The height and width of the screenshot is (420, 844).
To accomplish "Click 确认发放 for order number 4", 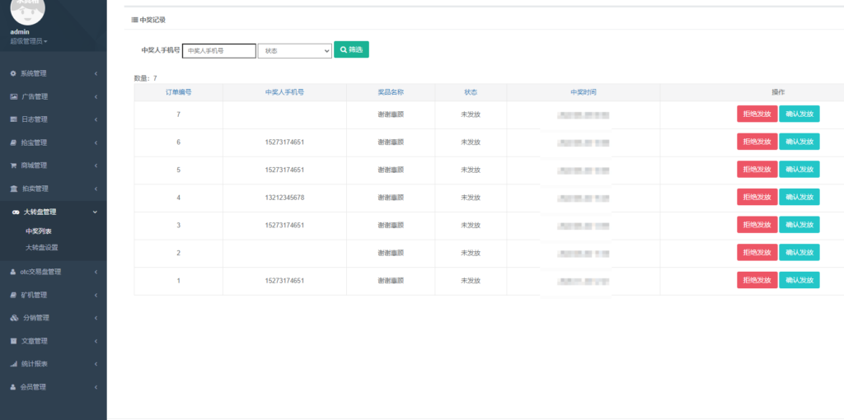I will click(799, 198).
